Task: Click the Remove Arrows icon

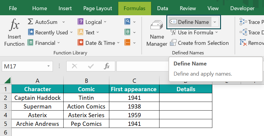Action: (243, 42)
